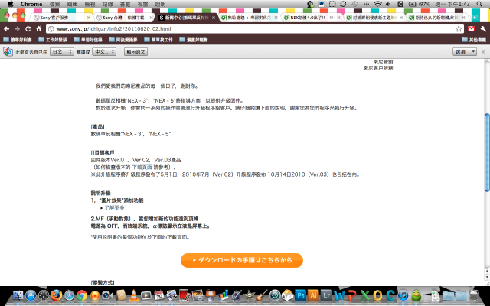
Task: Go back to the previous page
Action: point(7,29)
